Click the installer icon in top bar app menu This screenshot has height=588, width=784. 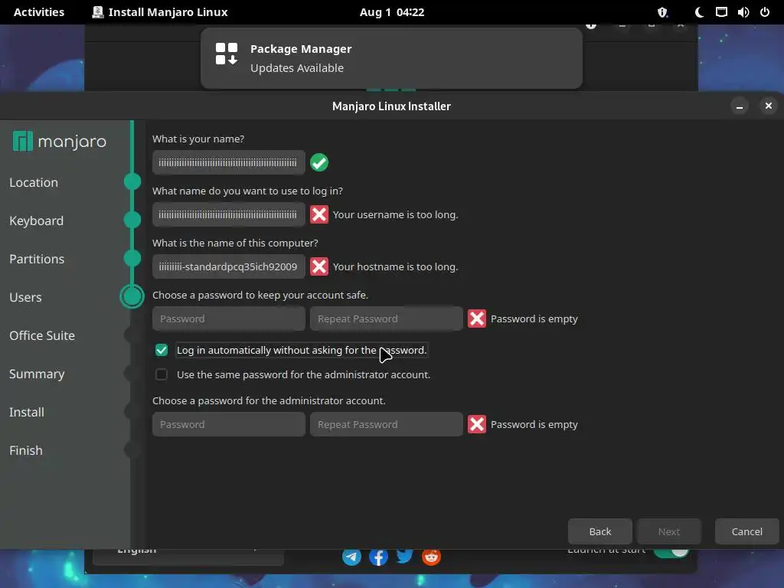pos(98,12)
